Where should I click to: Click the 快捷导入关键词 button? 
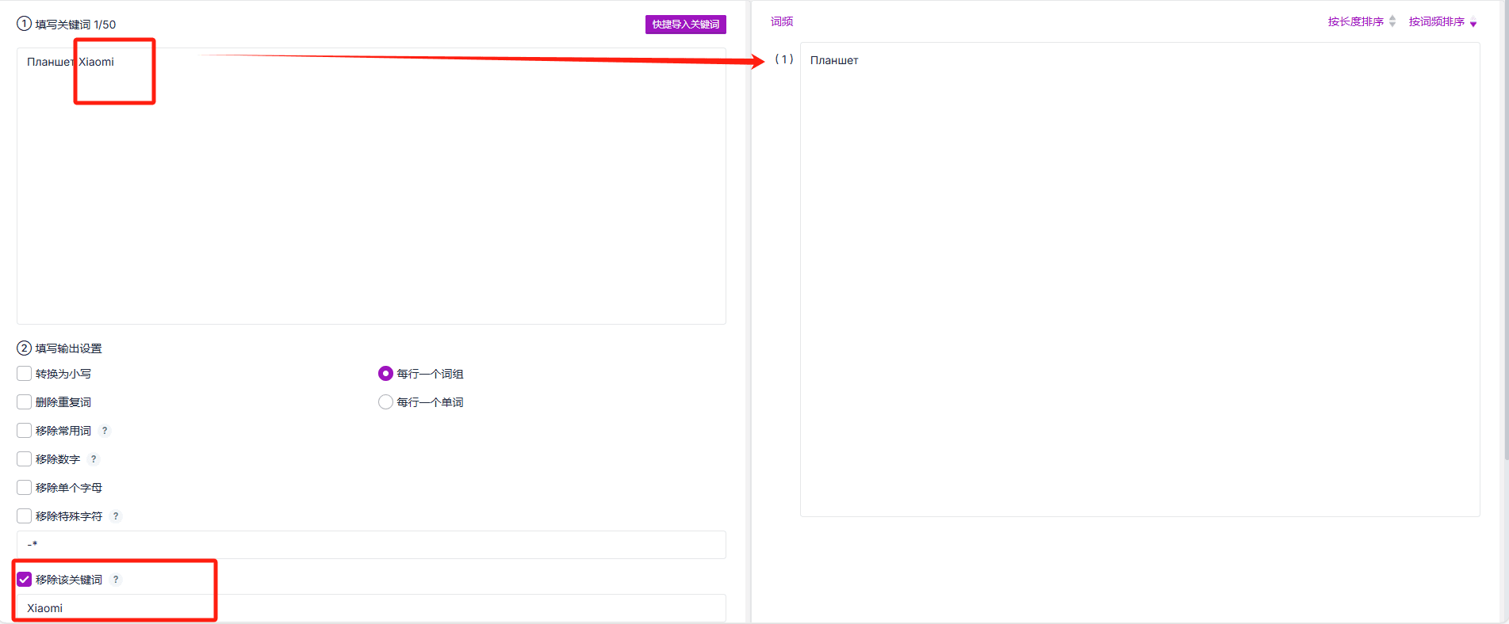[x=686, y=25]
